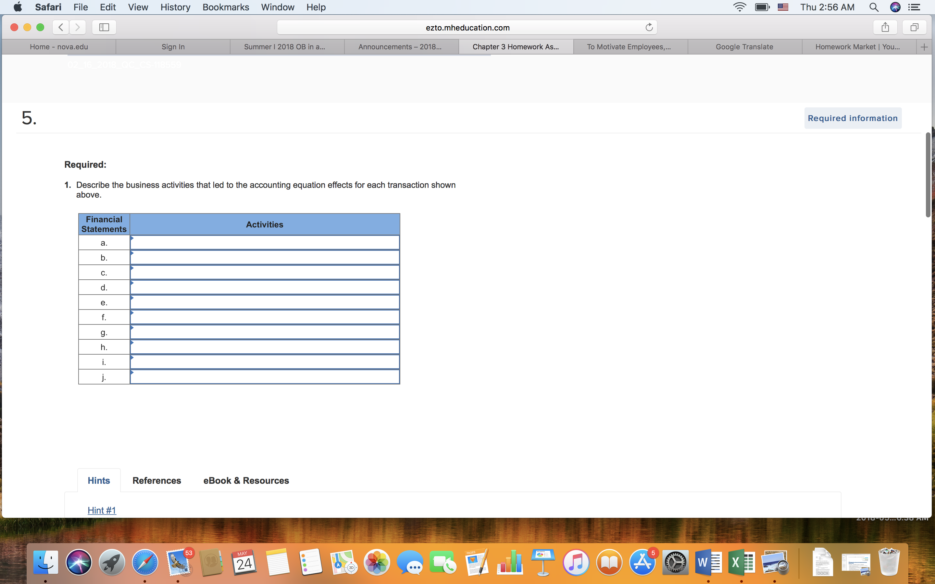Screen dimensions: 935x584
Task: Open Microsoft Word from the Dock
Action: click(x=708, y=562)
